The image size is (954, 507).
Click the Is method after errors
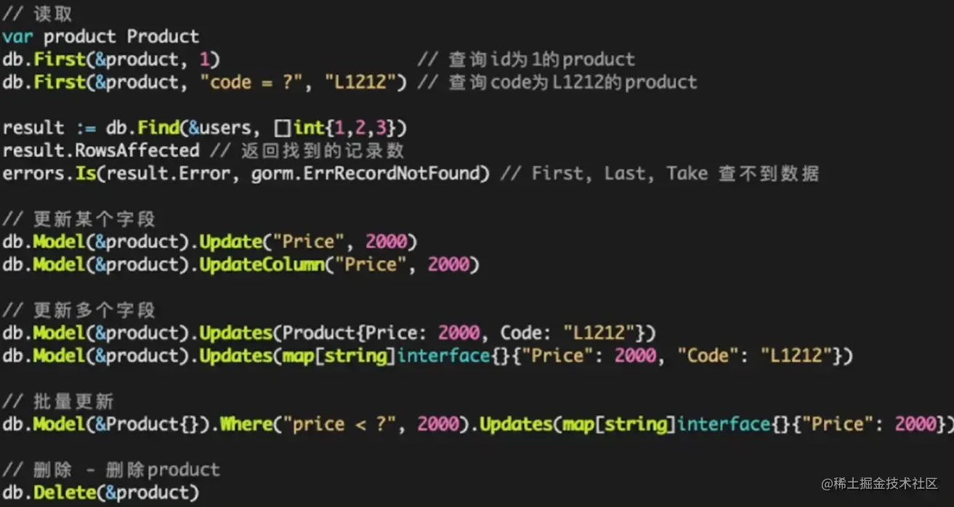pos(85,174)
